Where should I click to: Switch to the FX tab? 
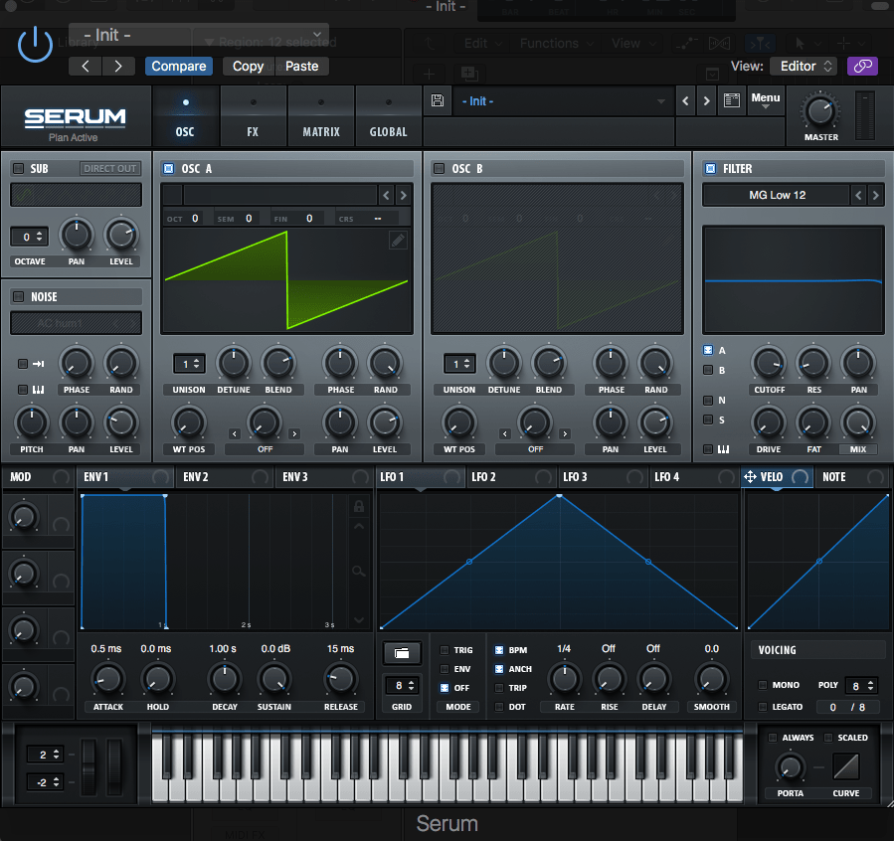coord(253,116)
